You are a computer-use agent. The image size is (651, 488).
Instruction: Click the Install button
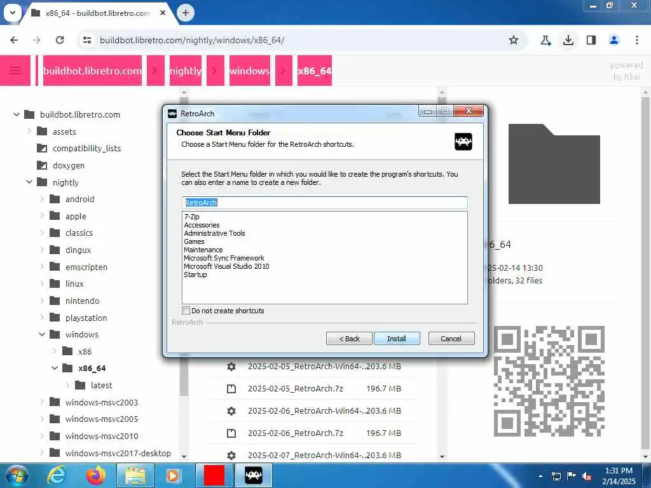point(397,339)
